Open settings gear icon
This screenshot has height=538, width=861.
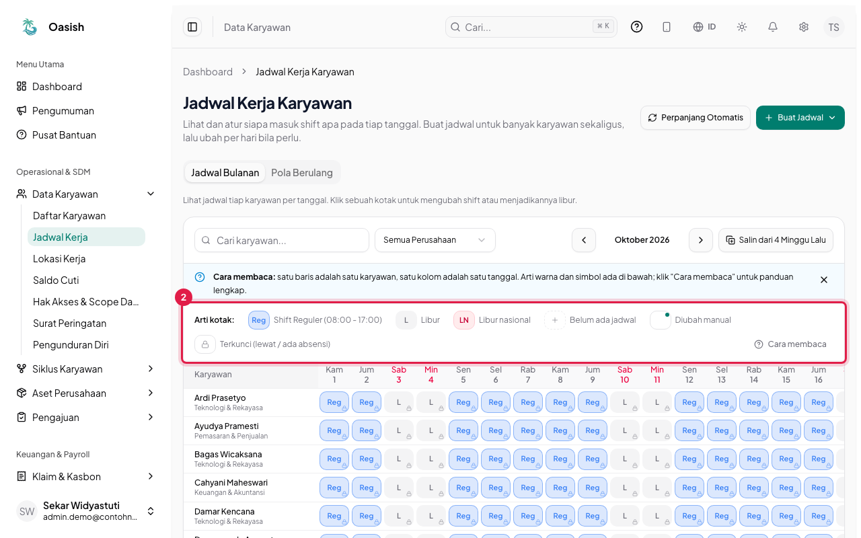[x=804, y=27]
